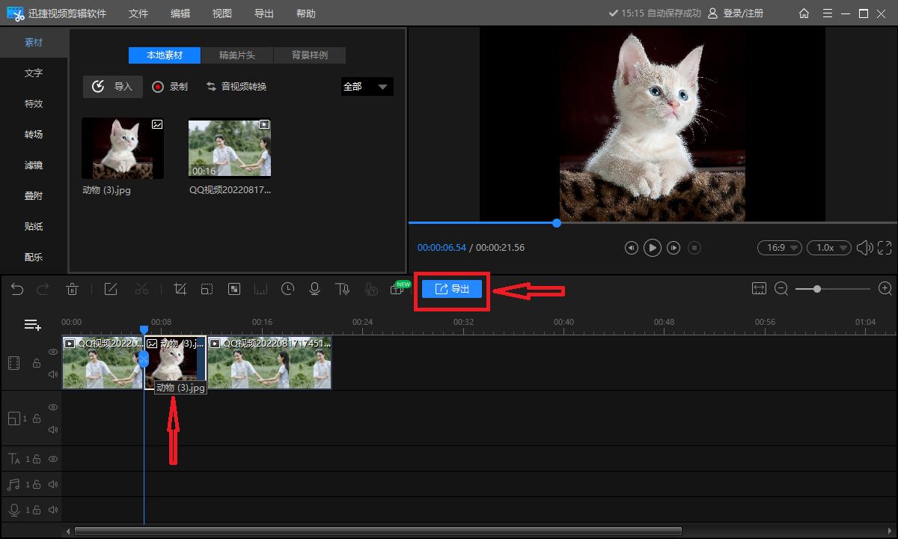Click the microphone voice-over icon in the toolbar

tap(315, 289)
